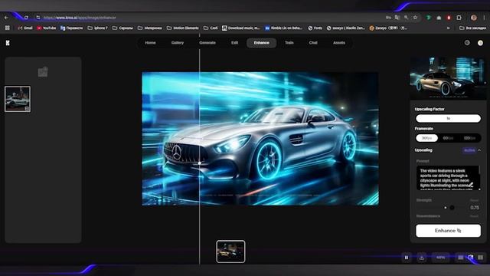Select the white car thumbnail in left panel
This screenshot has height=276, width=490.
tap(18, 99)
